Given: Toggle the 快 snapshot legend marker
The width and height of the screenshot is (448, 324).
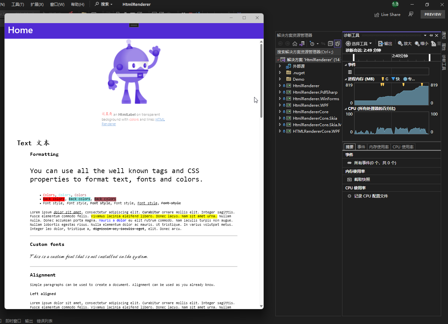Looking at the screenshot, I should (x=396, y=79).
